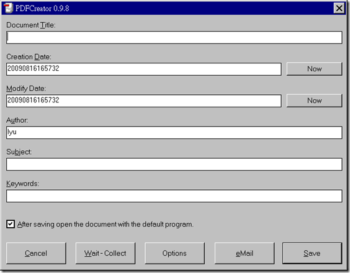Image resolution: width=350 pixels, height=273 pixels.
Task: Click the Cancel button
Action: 36,253
